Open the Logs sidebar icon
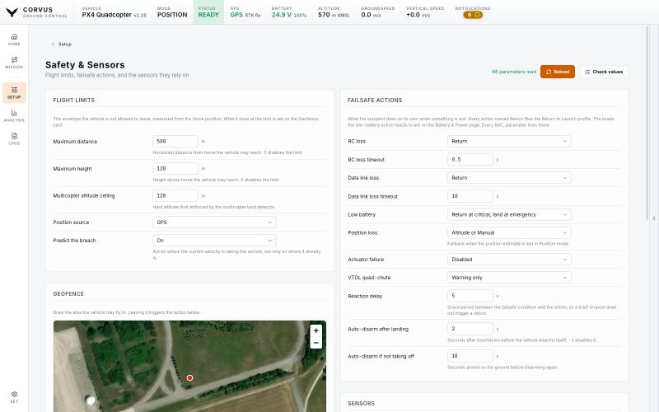This screenshot has width=659, height=412. [14, 138]
